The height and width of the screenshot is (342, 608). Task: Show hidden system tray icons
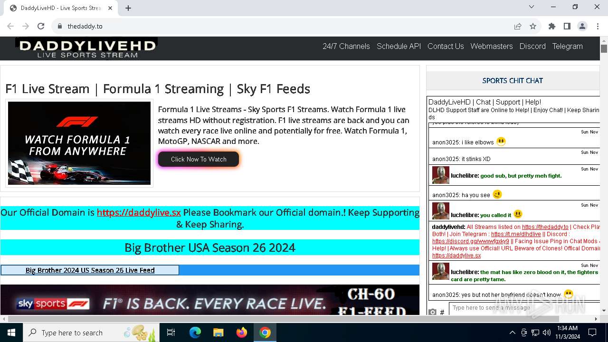(x=512, y=332)
